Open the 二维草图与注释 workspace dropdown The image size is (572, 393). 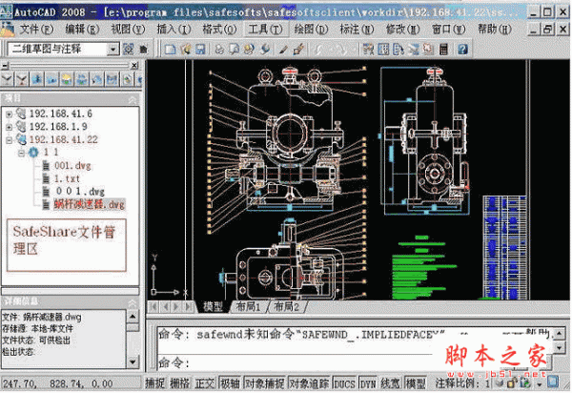[x=113, y=49]
